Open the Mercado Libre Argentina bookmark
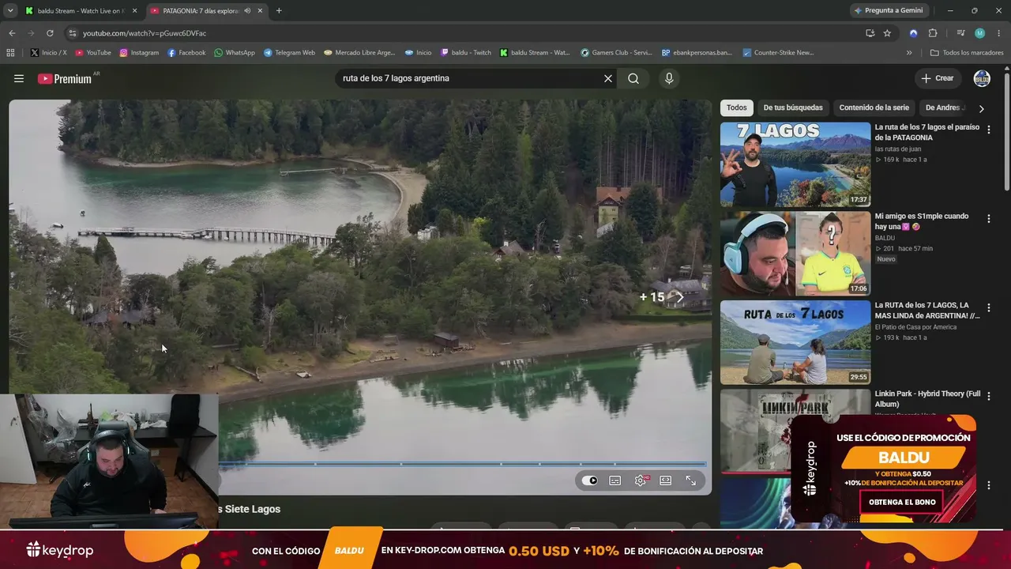The width and height of the screenshot is (1011, 569). (x=359, y=53)
